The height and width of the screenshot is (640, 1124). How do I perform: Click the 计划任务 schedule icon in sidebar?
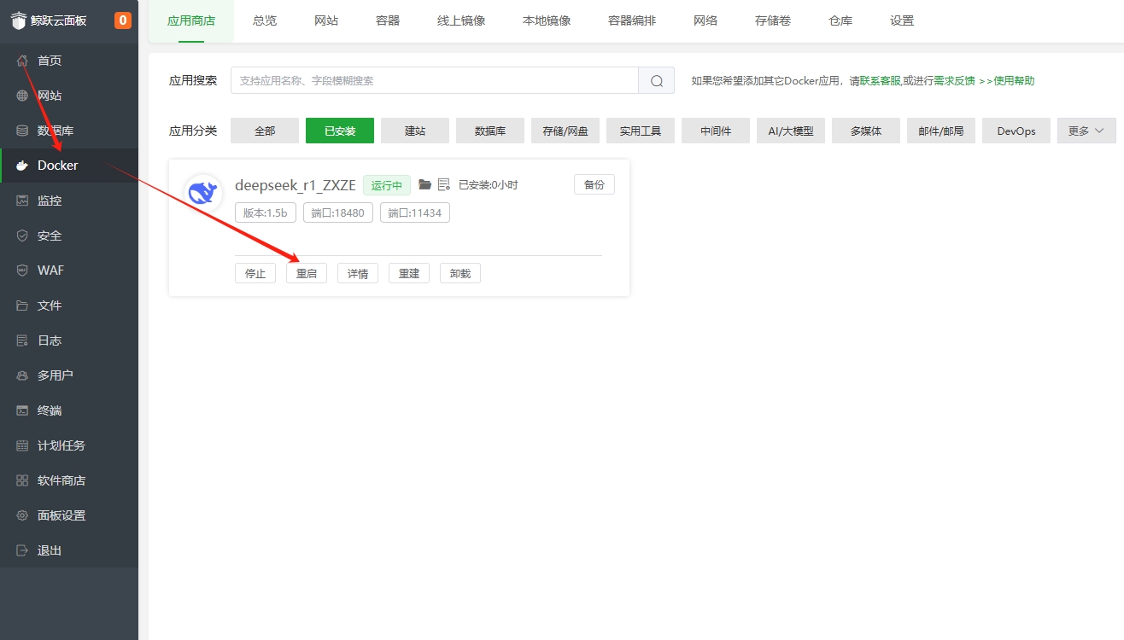click(x=22, y=445)
